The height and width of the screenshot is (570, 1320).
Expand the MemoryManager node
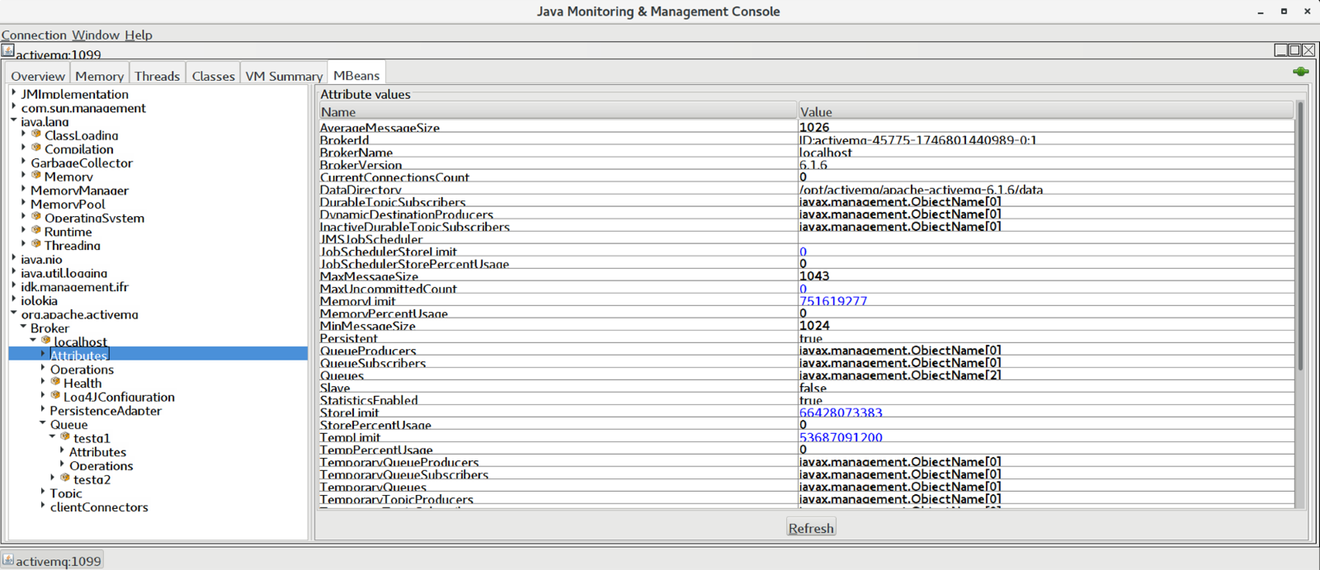tap(24, 189)
